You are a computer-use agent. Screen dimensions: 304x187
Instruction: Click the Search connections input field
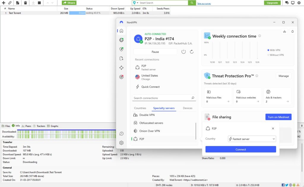pos(161,98)
